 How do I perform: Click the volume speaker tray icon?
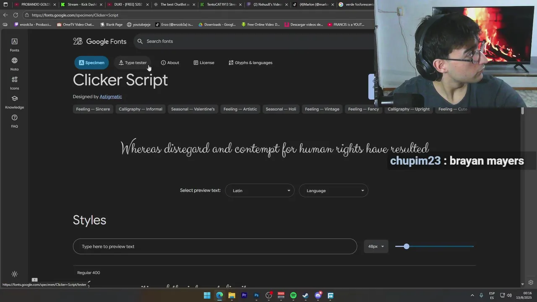point(509,295)
